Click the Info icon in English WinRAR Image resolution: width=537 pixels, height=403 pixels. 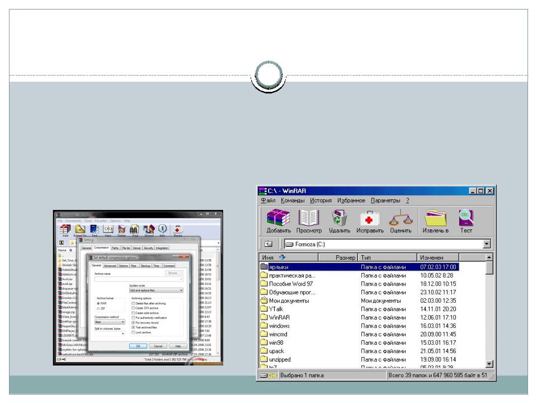pos(162,228)
